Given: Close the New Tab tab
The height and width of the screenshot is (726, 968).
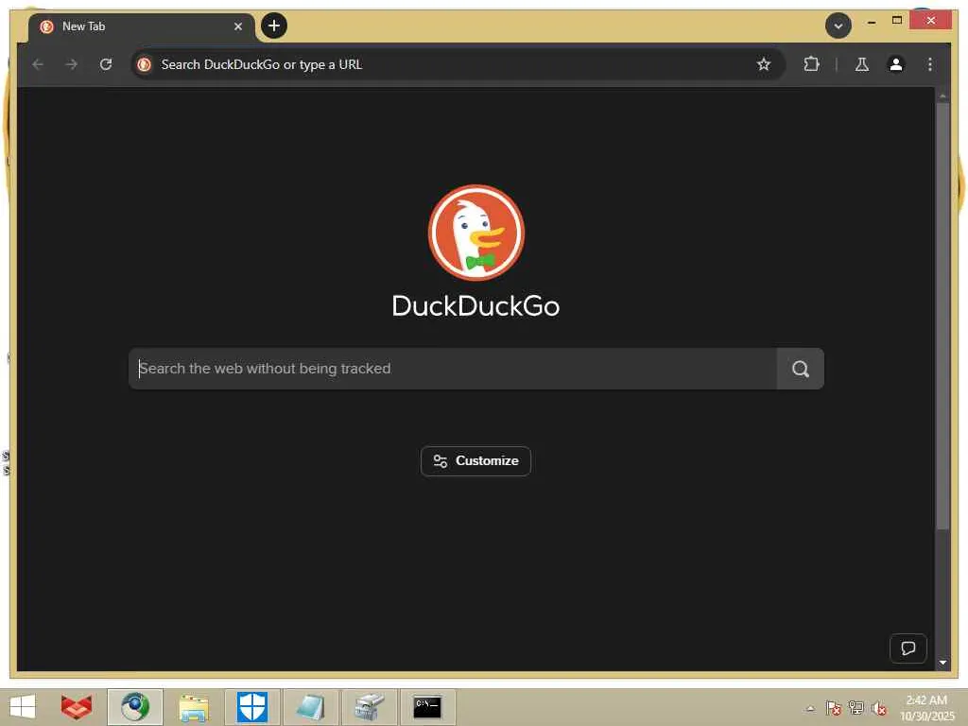Looking at the screenshot, I should 237,26.
